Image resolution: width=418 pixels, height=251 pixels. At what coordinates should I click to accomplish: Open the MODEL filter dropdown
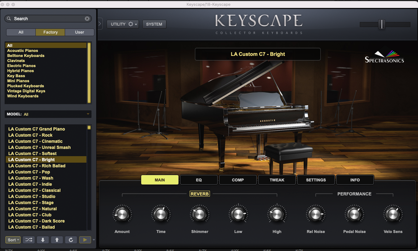(x=48, y=114)
